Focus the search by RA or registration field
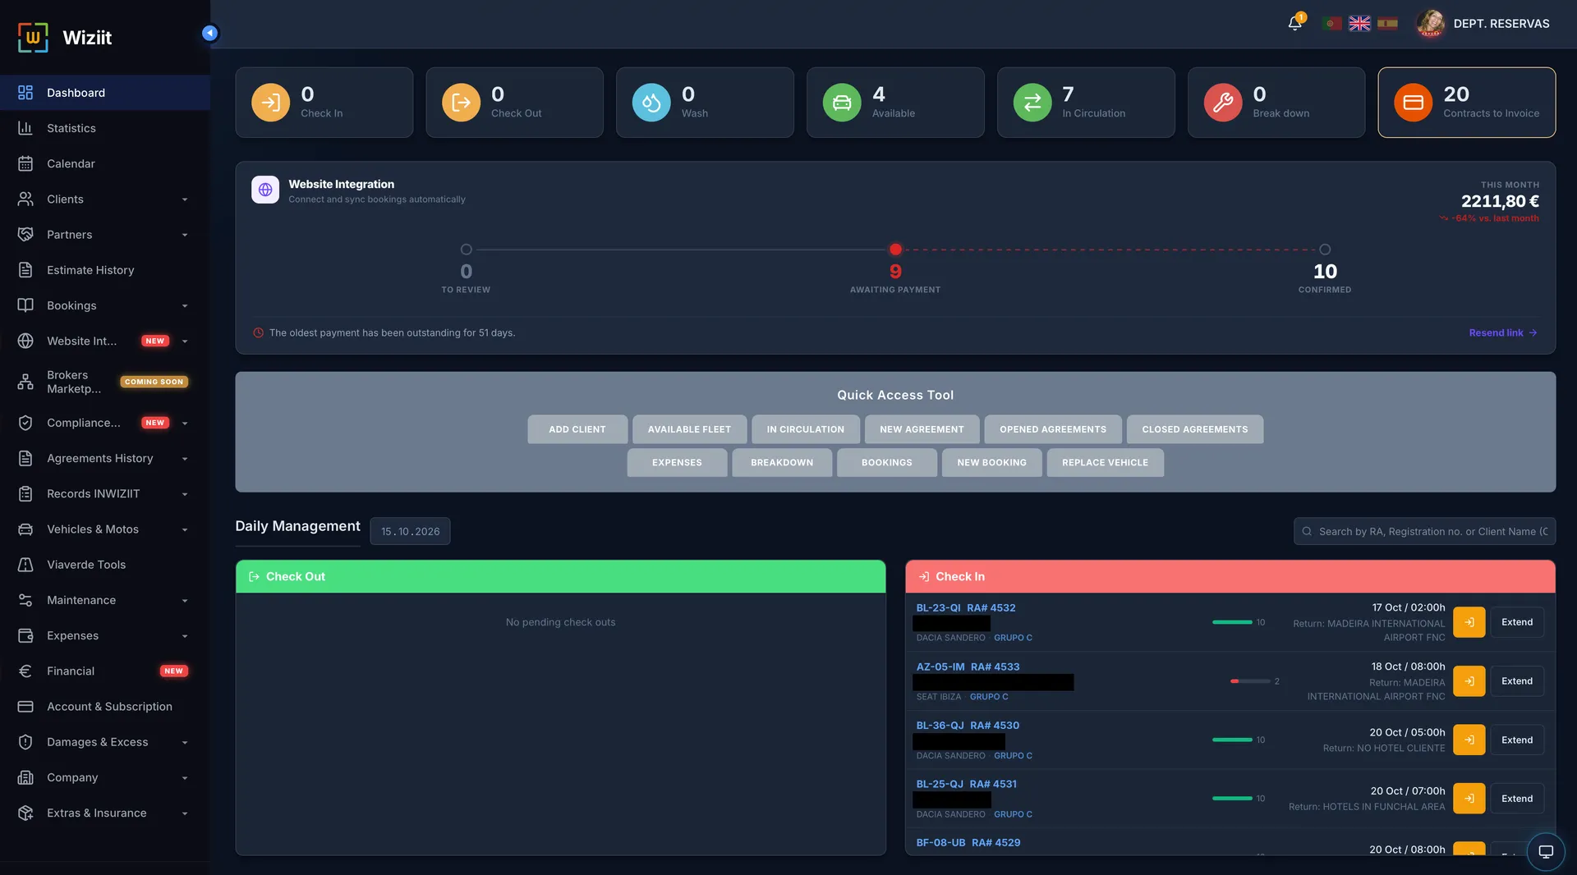This screenshot has height=875, width=1577. 1424,532
